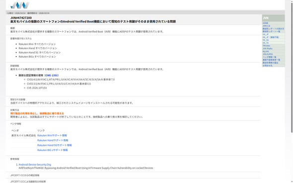
Task: Visit the Android-Device-Security.Org reference link
Action: 35,165
